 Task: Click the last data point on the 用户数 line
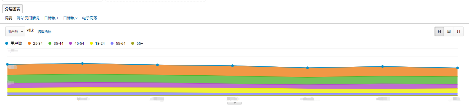point(457,68)
